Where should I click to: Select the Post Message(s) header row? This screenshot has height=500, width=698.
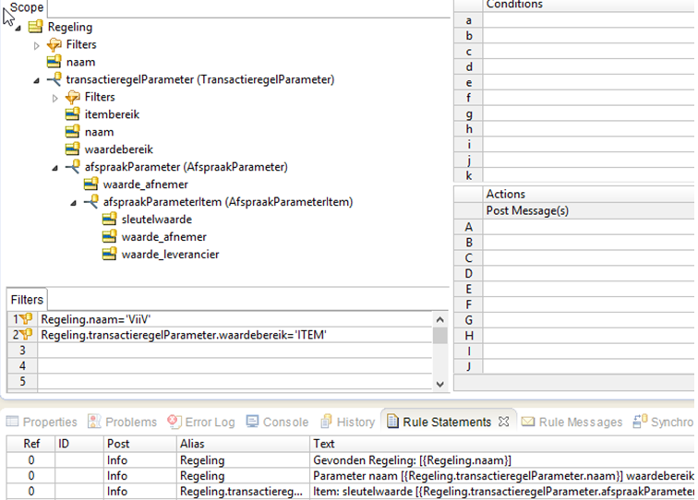pyautogui.click(x=589, y=210)
